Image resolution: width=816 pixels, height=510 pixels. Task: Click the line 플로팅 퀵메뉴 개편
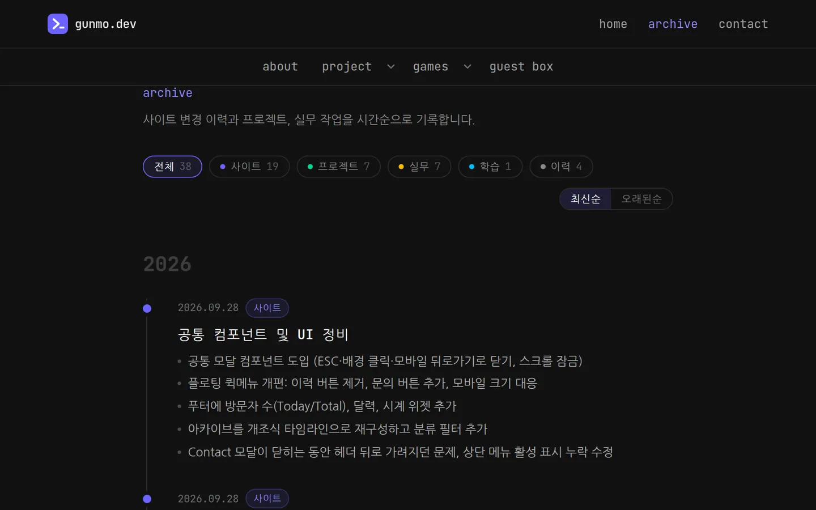click(363, 383)
